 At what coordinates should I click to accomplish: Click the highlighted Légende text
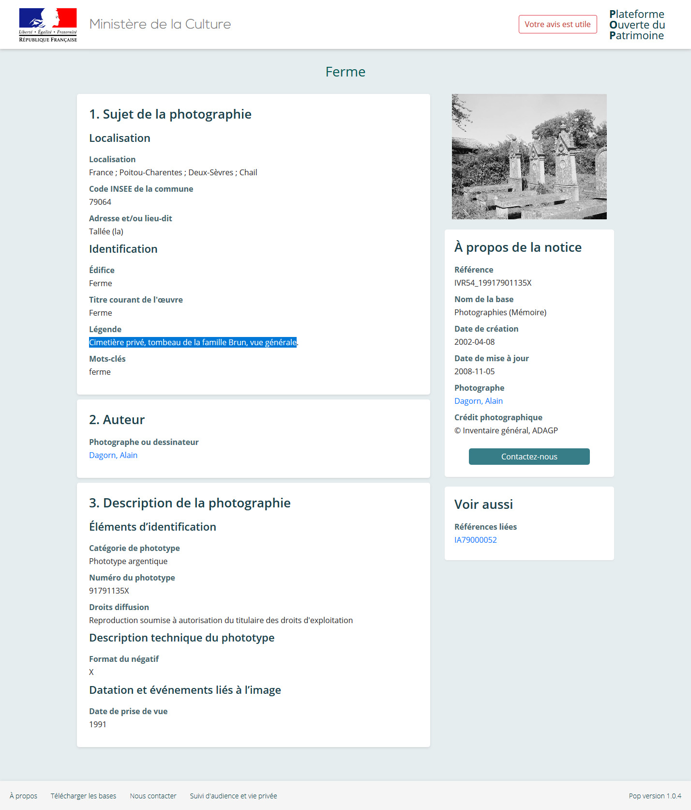click(x=193, y=342)
